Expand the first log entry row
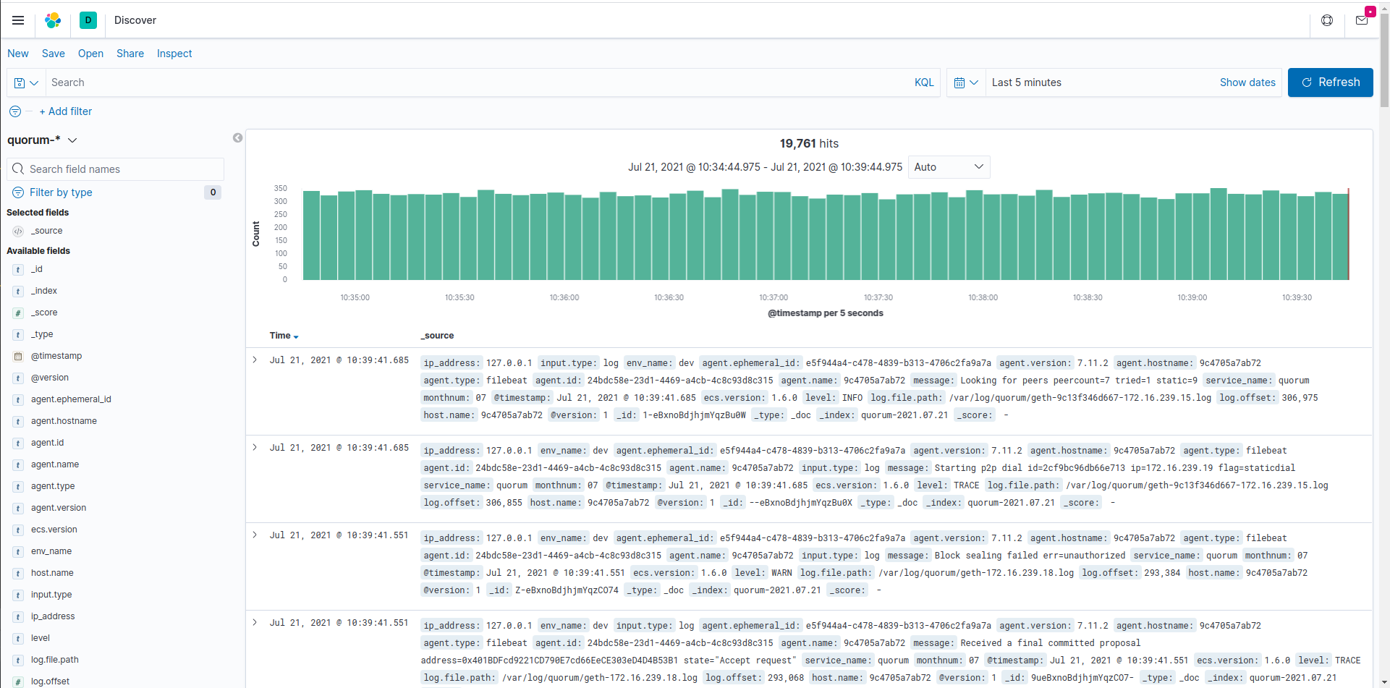The width and height of the screenshot is (1390, 688). 255,360
